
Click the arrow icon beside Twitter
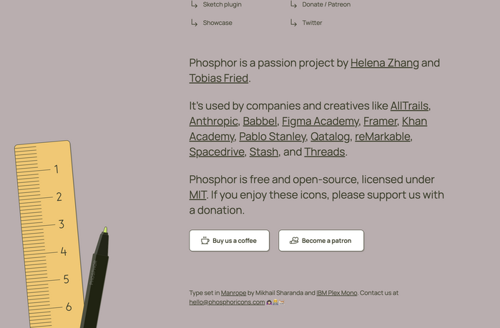(293, 23)
